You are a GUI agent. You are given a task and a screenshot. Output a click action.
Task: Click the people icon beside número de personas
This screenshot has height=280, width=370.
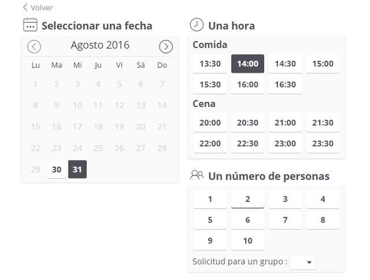(197, 175)
